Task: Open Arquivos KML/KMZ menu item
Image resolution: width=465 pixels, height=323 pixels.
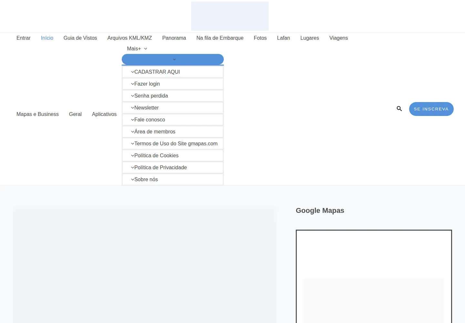Action: [x=129, y=38]
